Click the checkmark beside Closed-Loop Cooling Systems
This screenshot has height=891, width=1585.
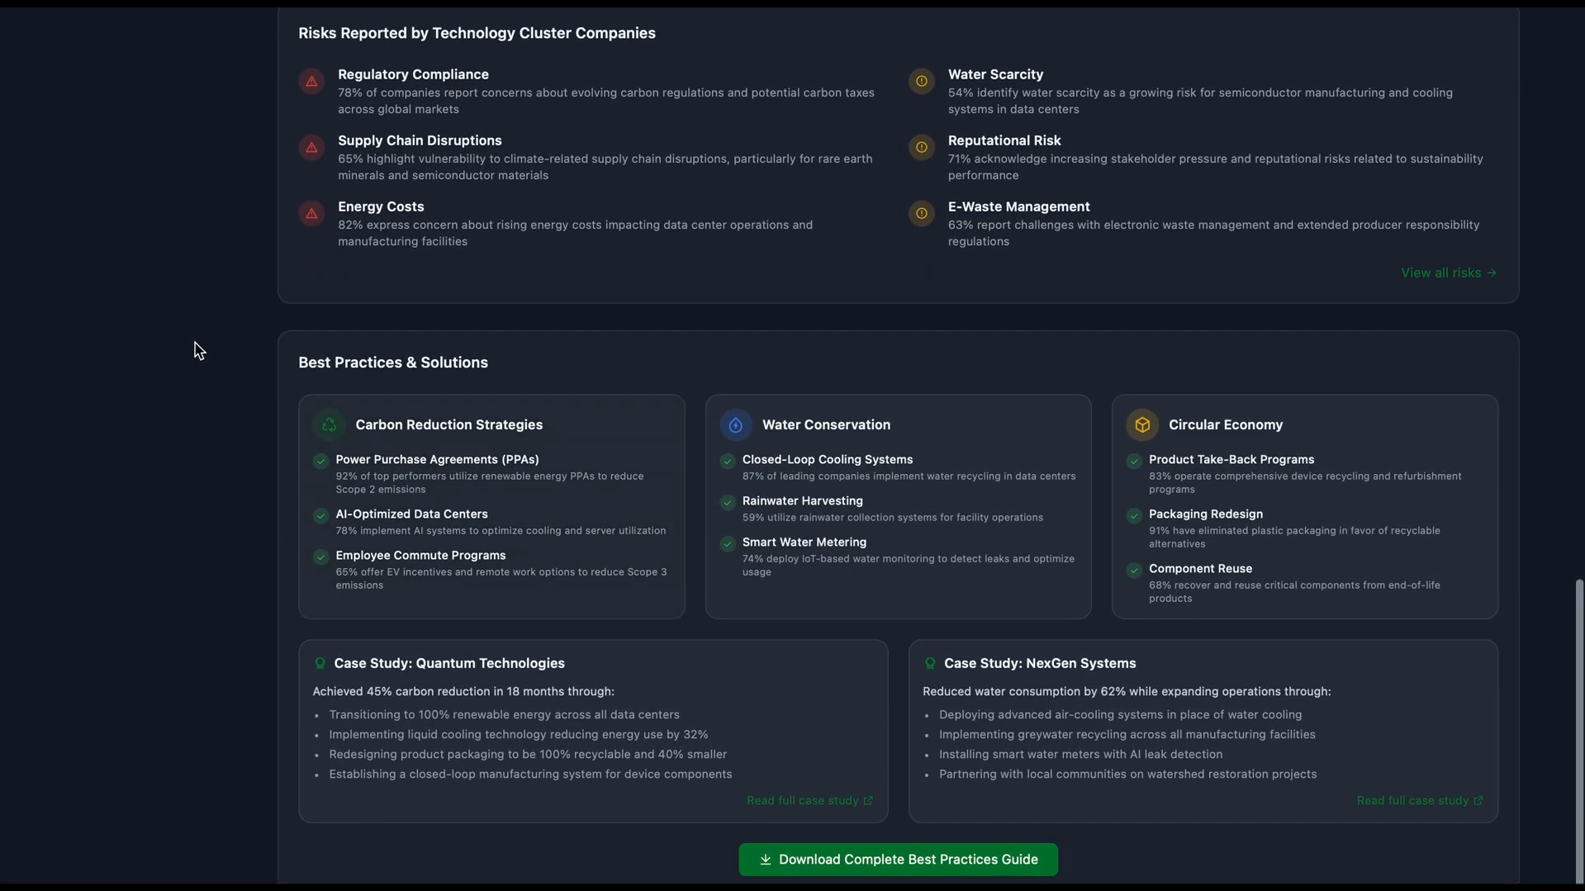(728, 461)
